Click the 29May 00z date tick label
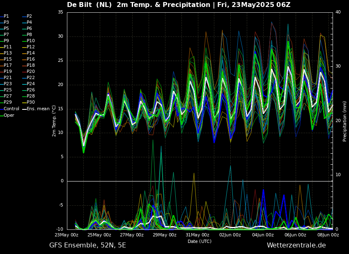 (x=164, y=235)
